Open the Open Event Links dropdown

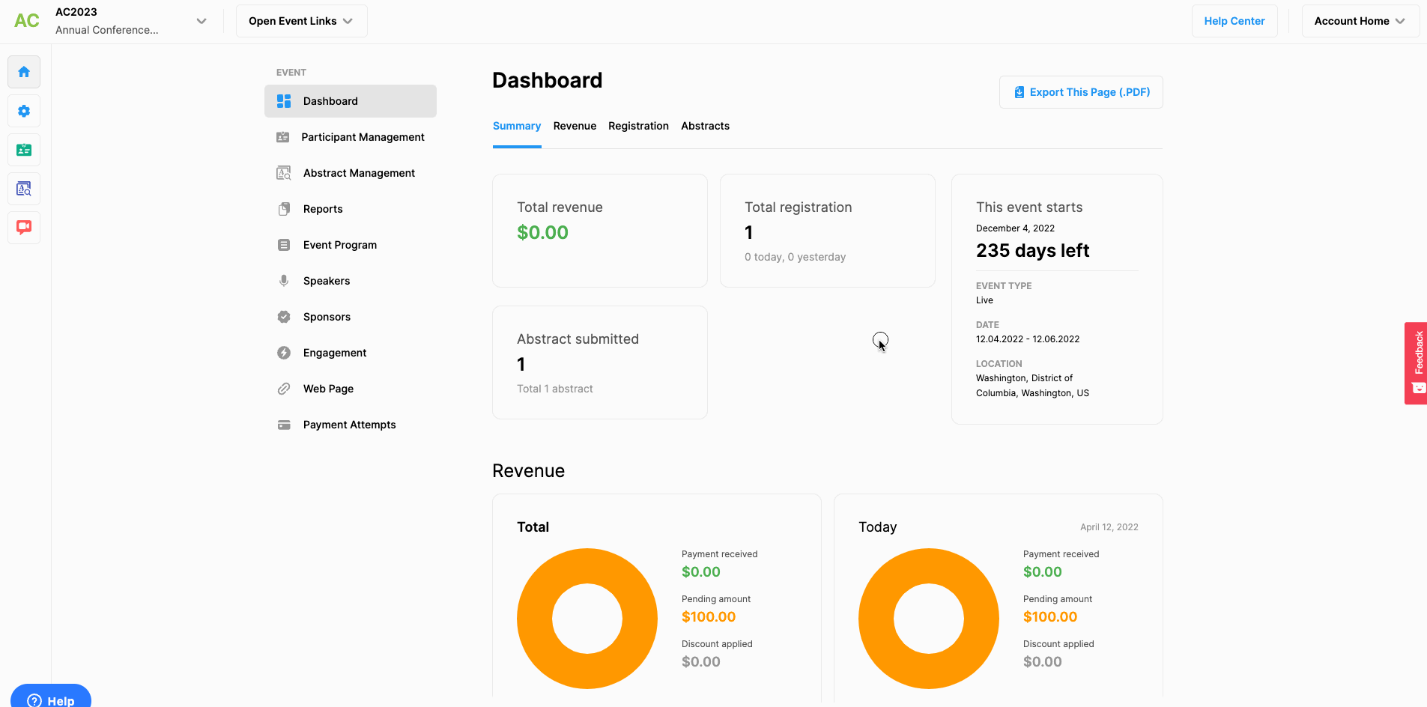(301, 21)
